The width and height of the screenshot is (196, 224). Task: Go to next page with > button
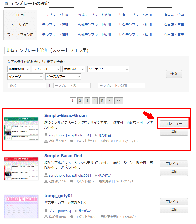pyautogui.click(x=110, y=101)
